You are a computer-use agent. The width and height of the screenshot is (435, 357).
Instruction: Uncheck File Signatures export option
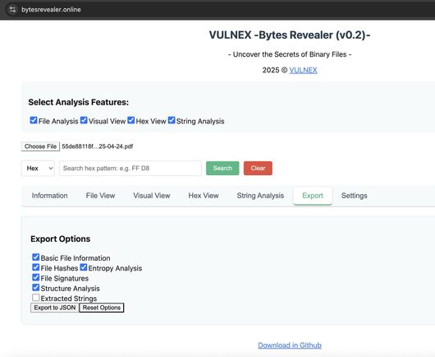click(36, 277)
